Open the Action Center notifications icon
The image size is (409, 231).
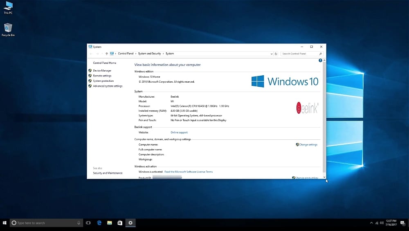click(x=403, y=223)
